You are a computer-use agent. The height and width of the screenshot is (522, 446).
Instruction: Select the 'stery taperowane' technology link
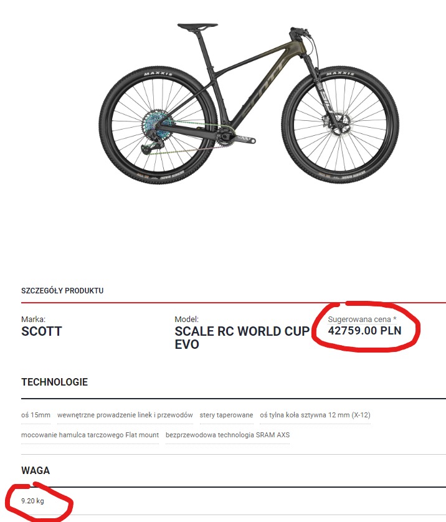(x=226, y=415)
